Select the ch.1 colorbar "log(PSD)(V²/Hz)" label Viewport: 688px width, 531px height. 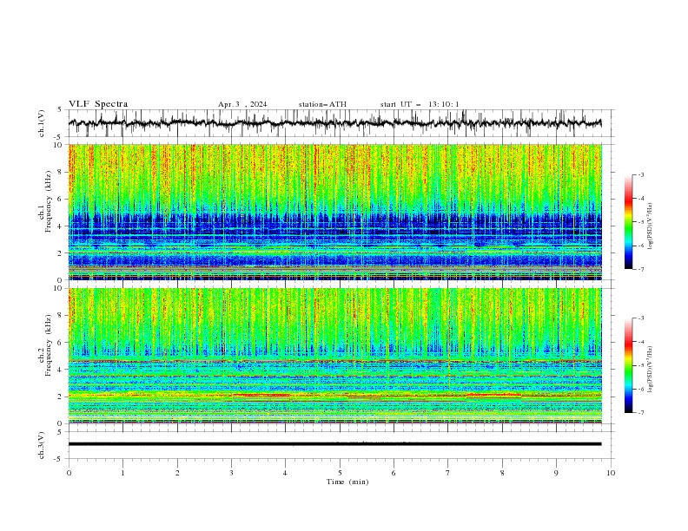click(651, 226)
